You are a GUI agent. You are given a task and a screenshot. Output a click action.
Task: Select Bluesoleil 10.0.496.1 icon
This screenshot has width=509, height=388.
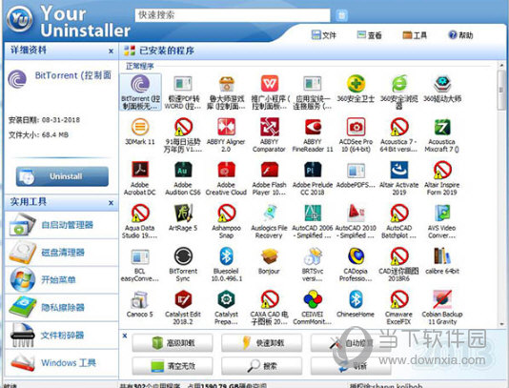pyautogui.click(x=226, y=256)
